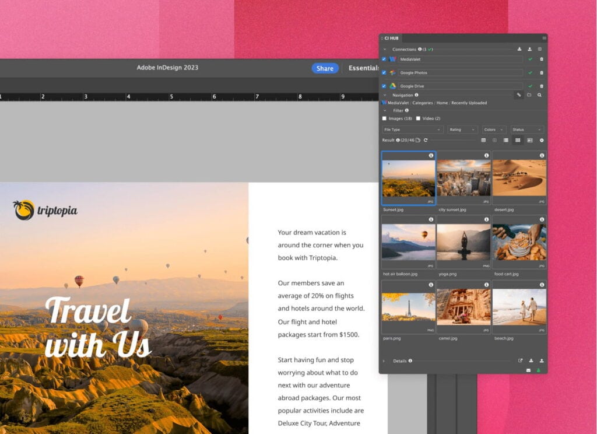Viewport: 597px width, 434px height.
Task: Open the Rating dropdown
Action: [x=462, y=129]
